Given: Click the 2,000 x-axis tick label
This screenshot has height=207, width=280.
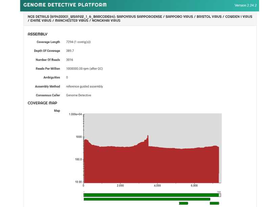Looking at the screenshot, I should point(120,186).
